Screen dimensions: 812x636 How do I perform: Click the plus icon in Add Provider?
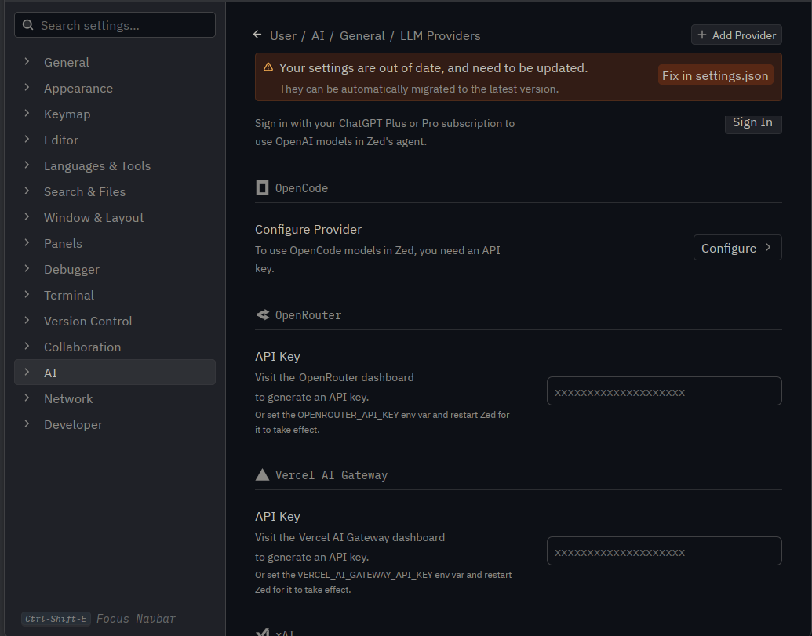[701, 35]
